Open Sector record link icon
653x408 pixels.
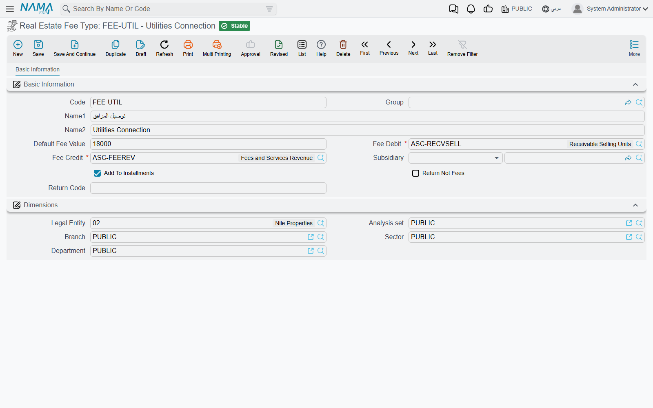(x=629, y=237)
